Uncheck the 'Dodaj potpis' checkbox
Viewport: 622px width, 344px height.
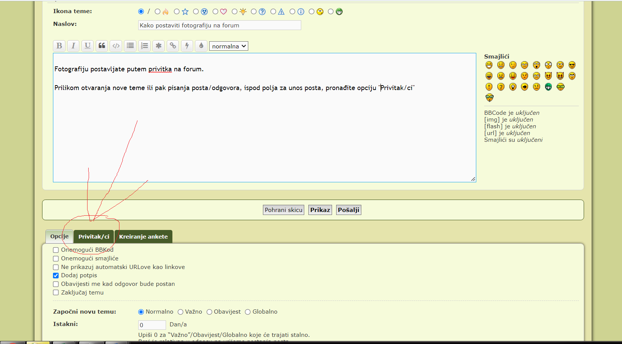coord(56,275)
